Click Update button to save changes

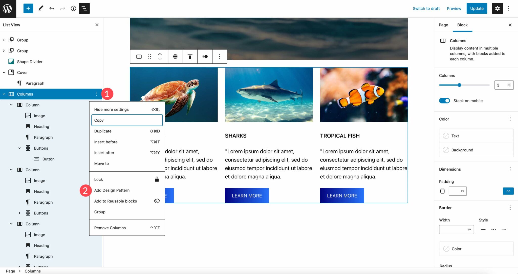point(477,9)
